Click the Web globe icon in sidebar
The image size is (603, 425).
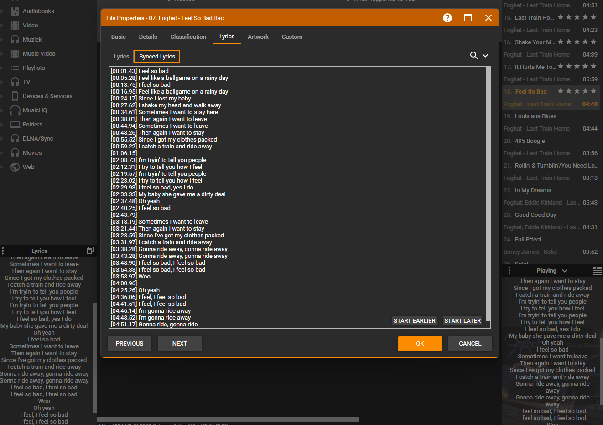click(15, 167)
